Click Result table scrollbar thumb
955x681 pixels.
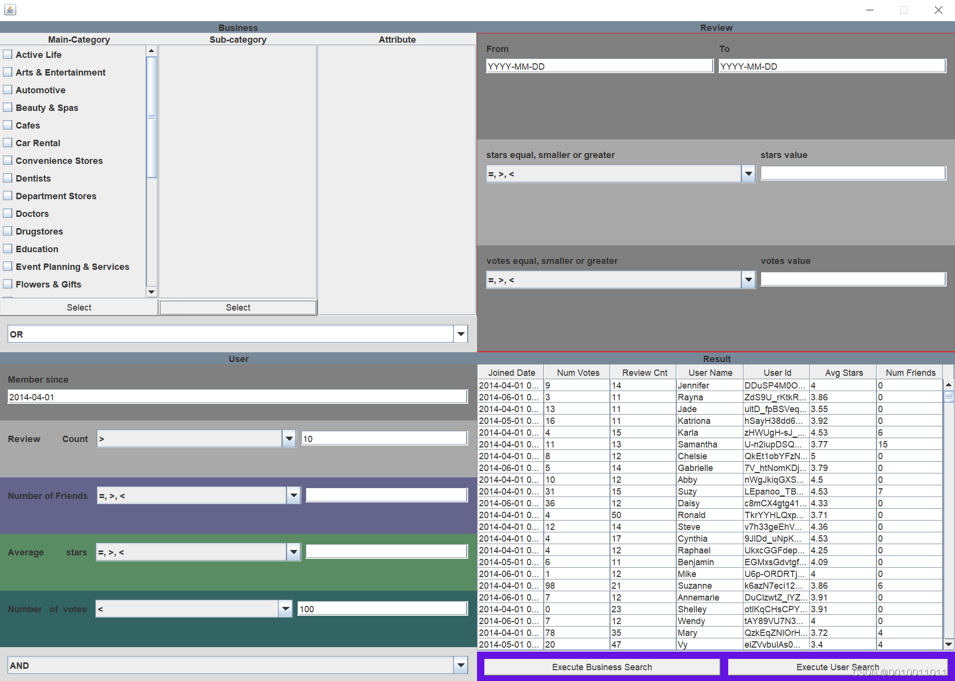click(949, 397)
